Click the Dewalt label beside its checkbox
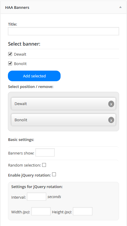The height and width of the screenshot is (226, 127). coord(20,54)
